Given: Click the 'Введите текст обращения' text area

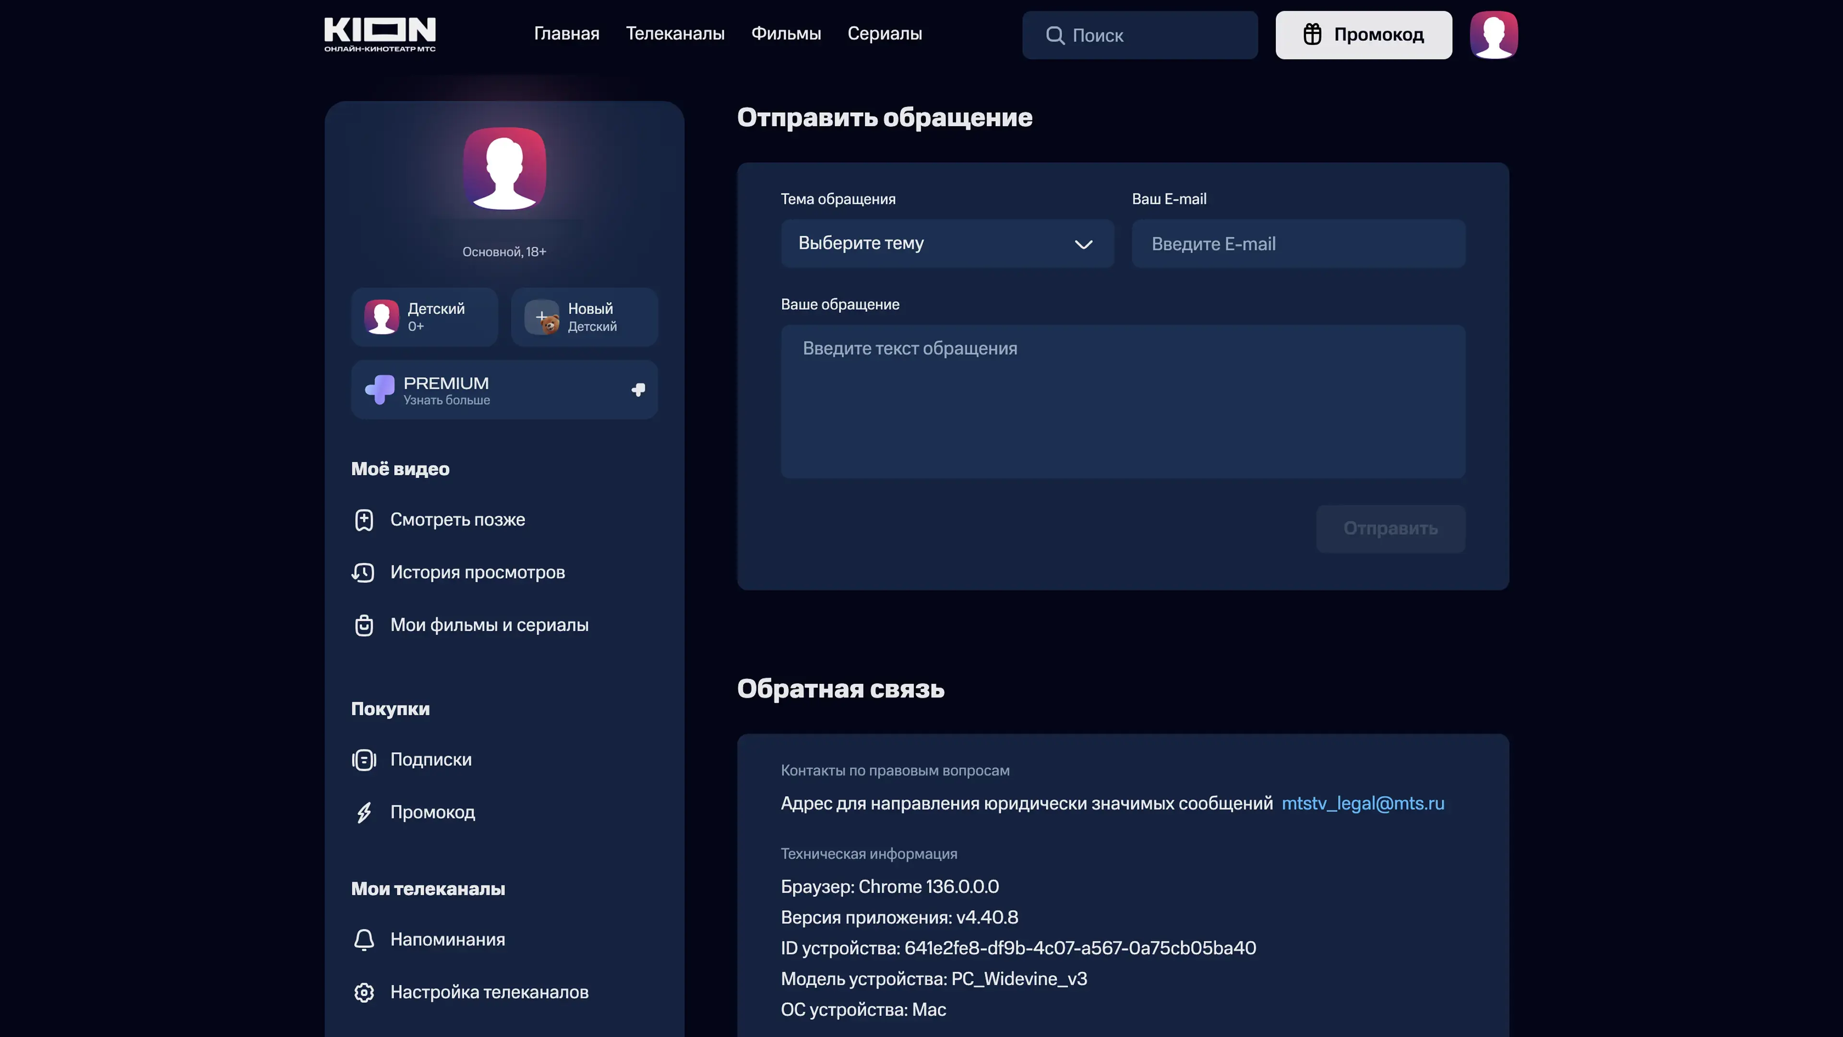Looking at the screenshot, I should tap(1123, 401).
